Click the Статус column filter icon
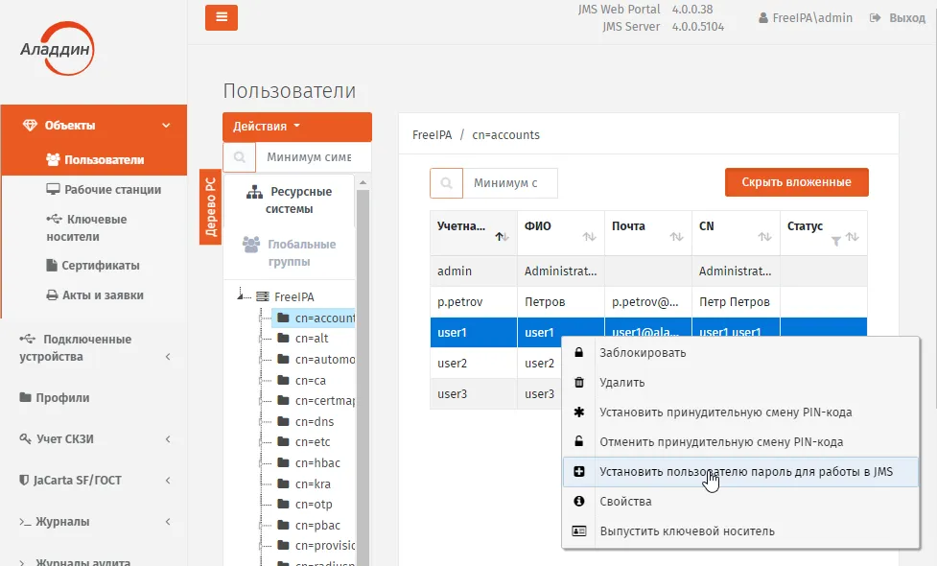The width and height of the screenshot is (937, 566). point(836,241)
